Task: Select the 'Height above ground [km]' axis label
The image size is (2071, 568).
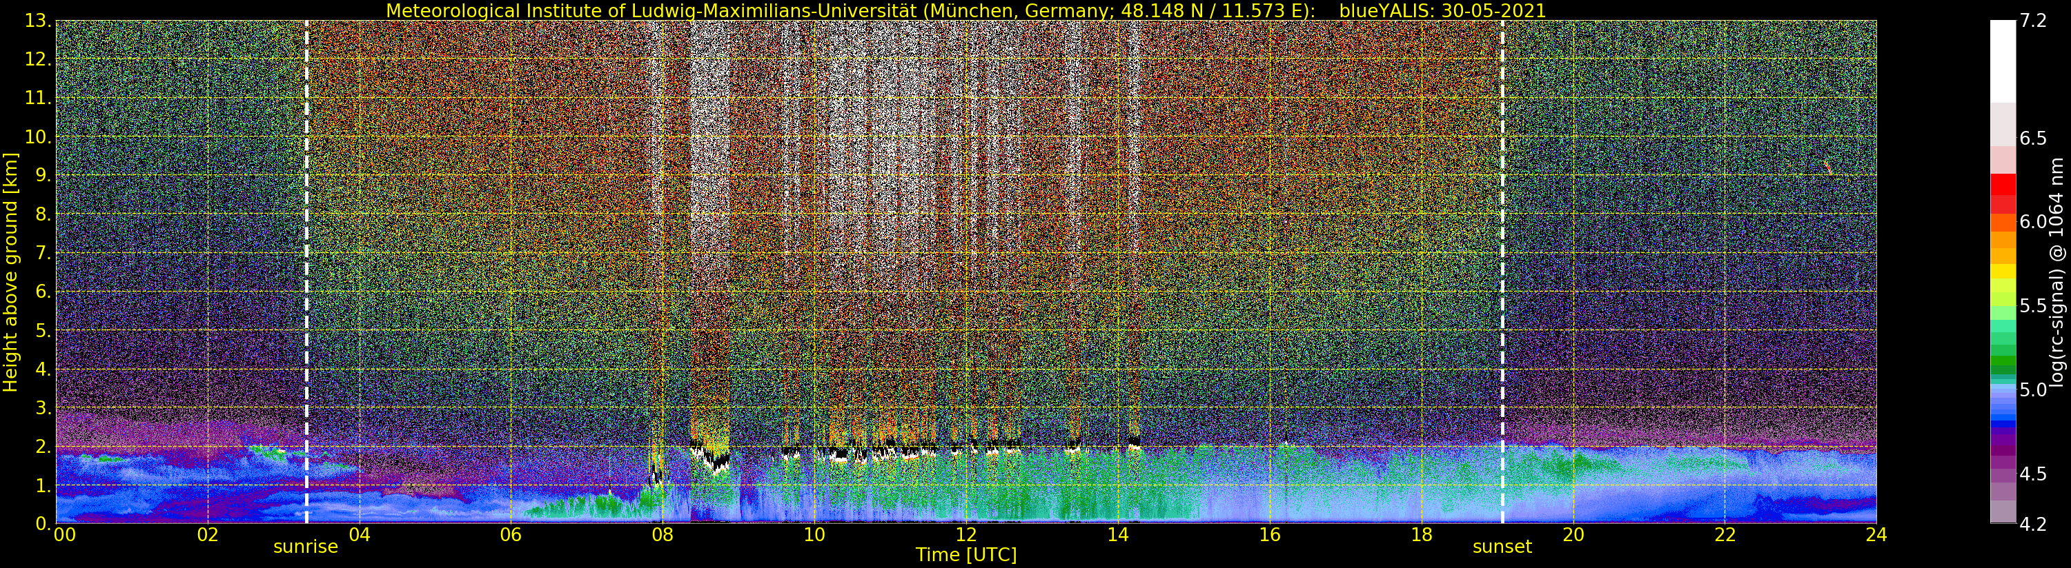Action: point(10,272)
